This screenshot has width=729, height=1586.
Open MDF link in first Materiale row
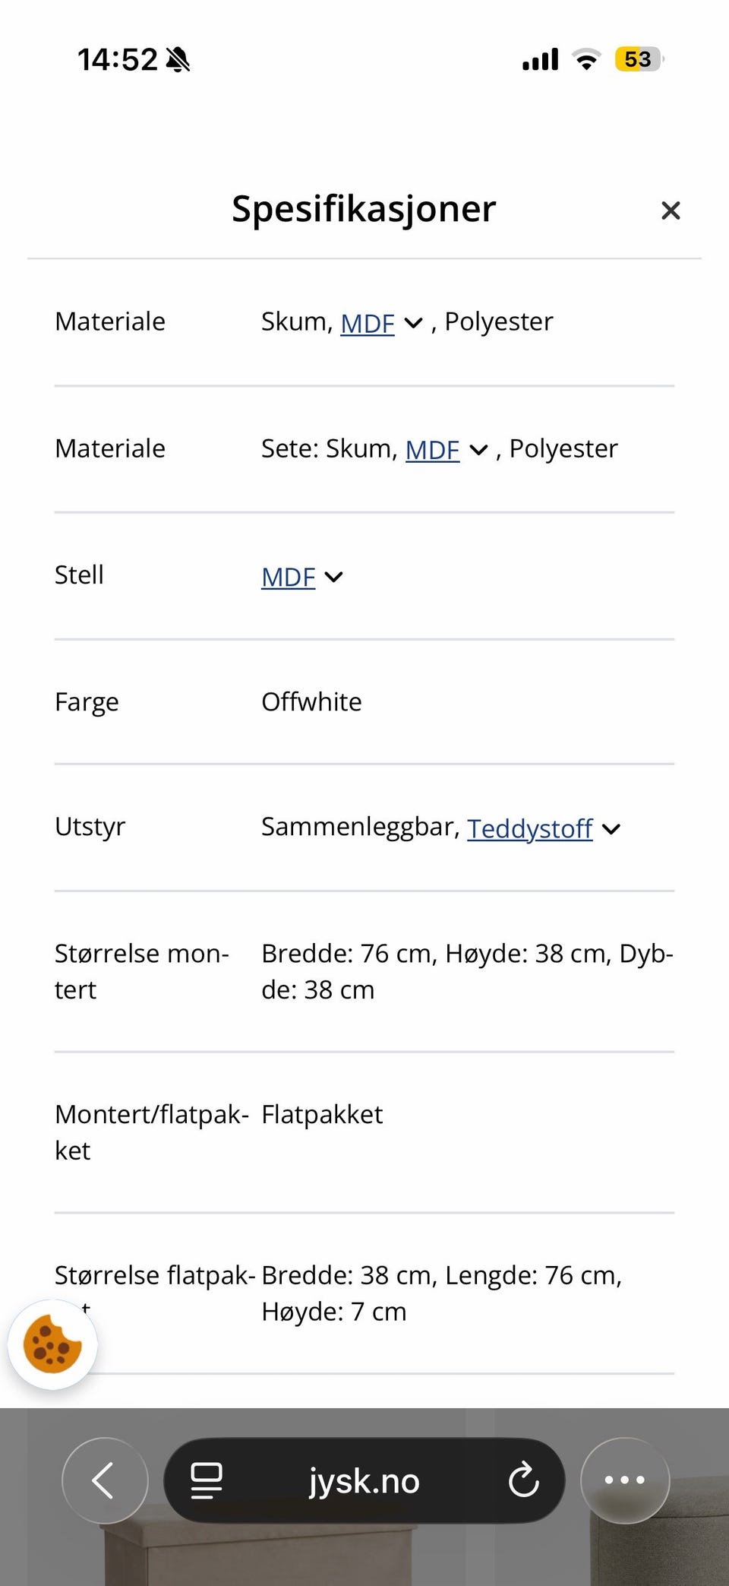coord(368,323)
